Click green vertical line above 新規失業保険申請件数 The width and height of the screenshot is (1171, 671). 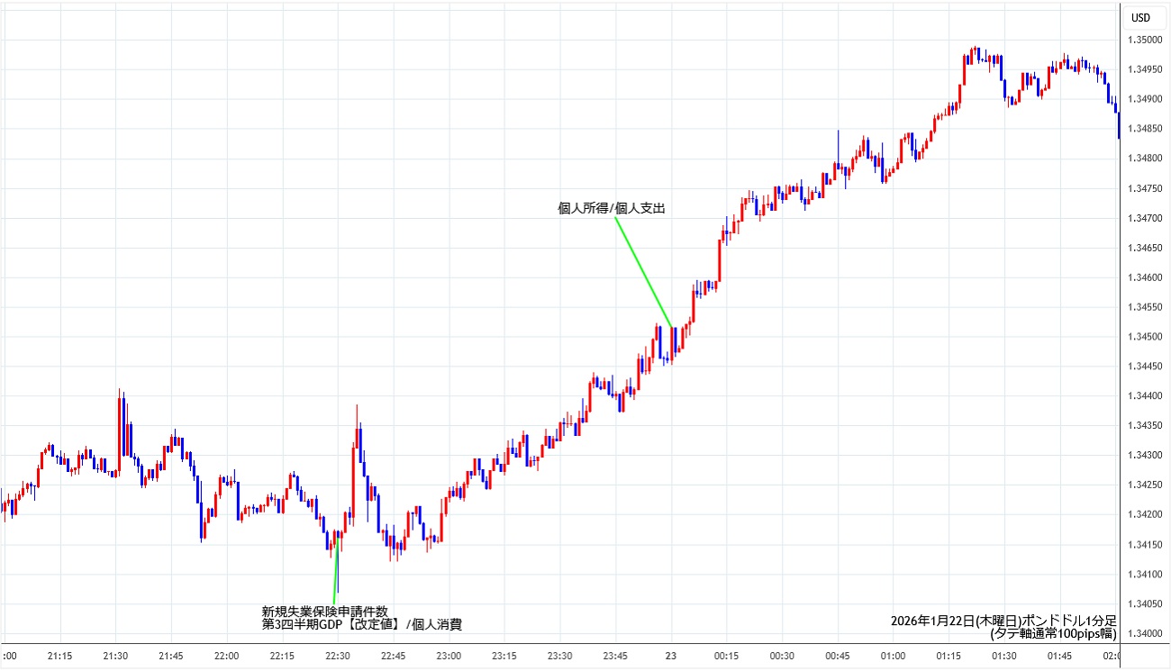[x=336, y=572]
